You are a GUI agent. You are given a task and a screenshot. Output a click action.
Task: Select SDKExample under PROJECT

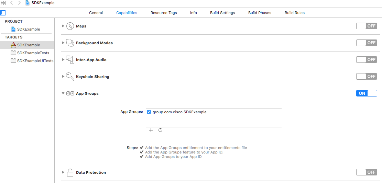[x=29, y=29]
